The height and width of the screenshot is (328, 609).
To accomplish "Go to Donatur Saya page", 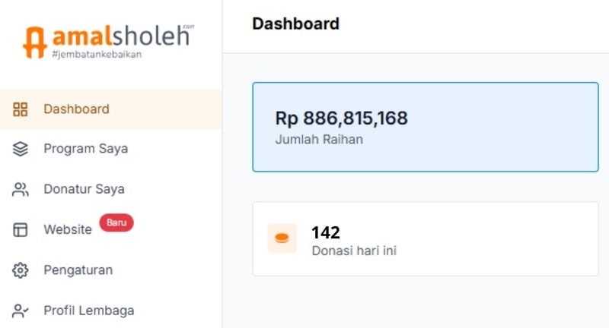I will [x=84, y=189].
